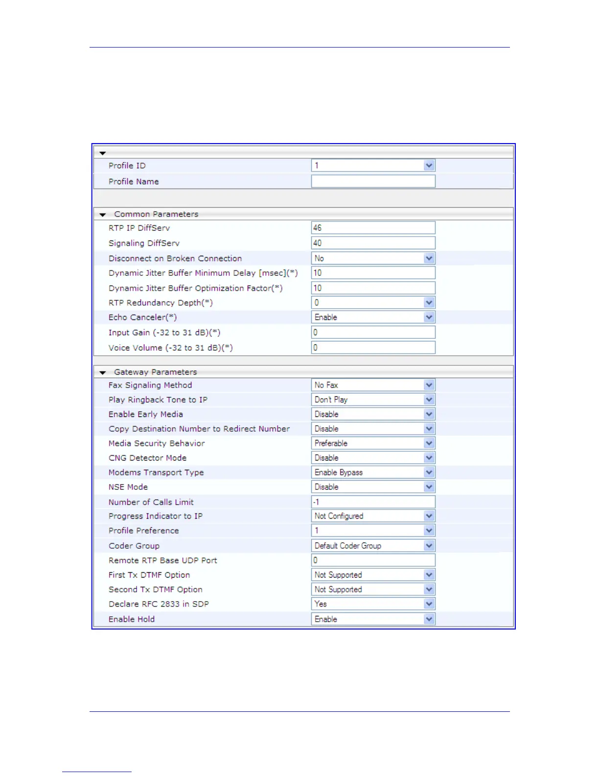Edit the Remote RTP Base UDP Port field
Viewport: 599px width, 776px height.
pos(373,560)
